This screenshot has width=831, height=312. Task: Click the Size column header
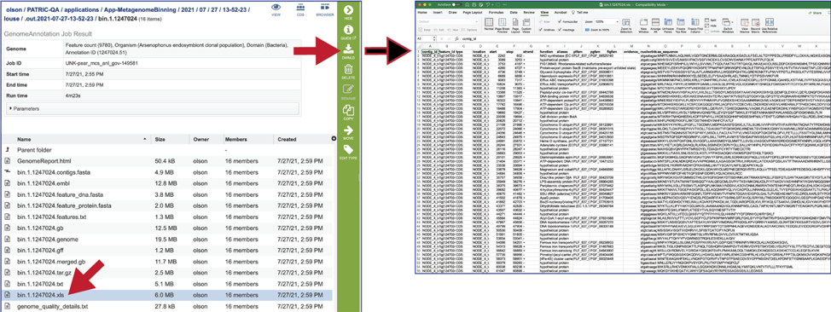coord(160,139)
